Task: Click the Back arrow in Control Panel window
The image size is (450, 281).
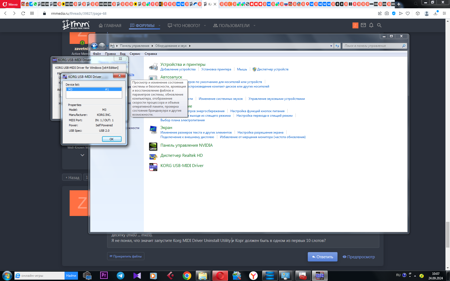Action: click(94, 46)
